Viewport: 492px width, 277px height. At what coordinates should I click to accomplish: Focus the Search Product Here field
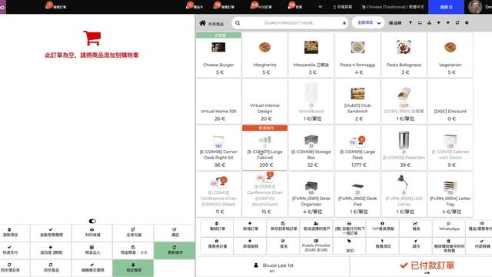[290, 23]
